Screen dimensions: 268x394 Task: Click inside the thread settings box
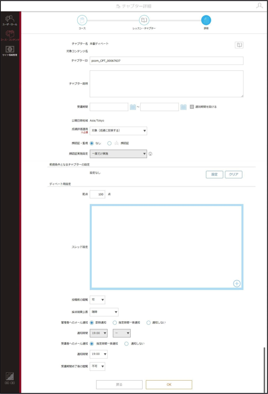pos(167,247)
